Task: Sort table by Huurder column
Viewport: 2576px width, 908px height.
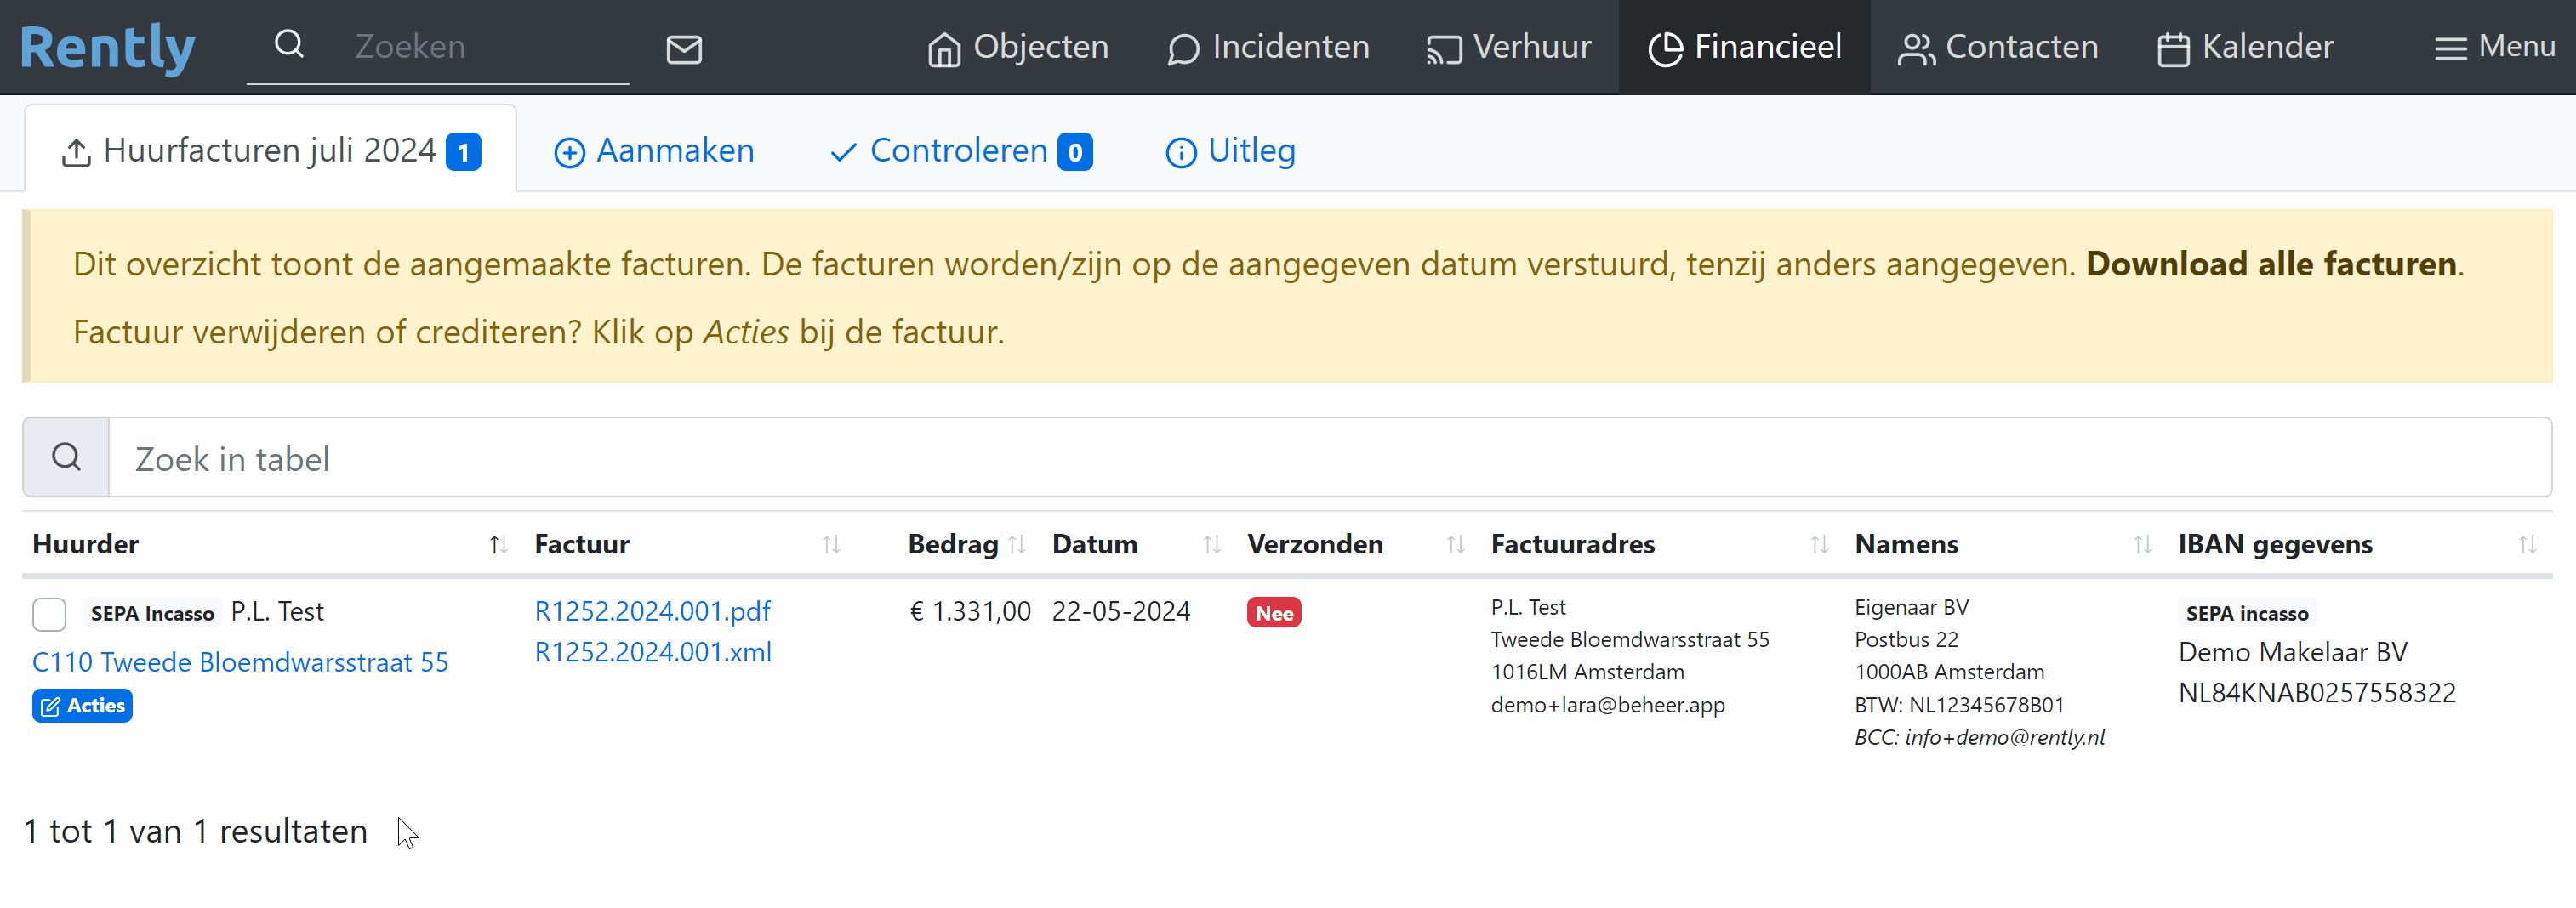Action: 498,544
